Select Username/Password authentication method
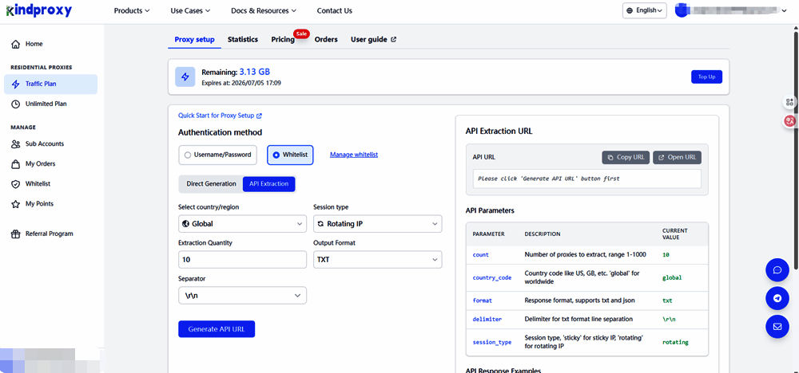This screenshot has height=373, width=799. [217, 155]
